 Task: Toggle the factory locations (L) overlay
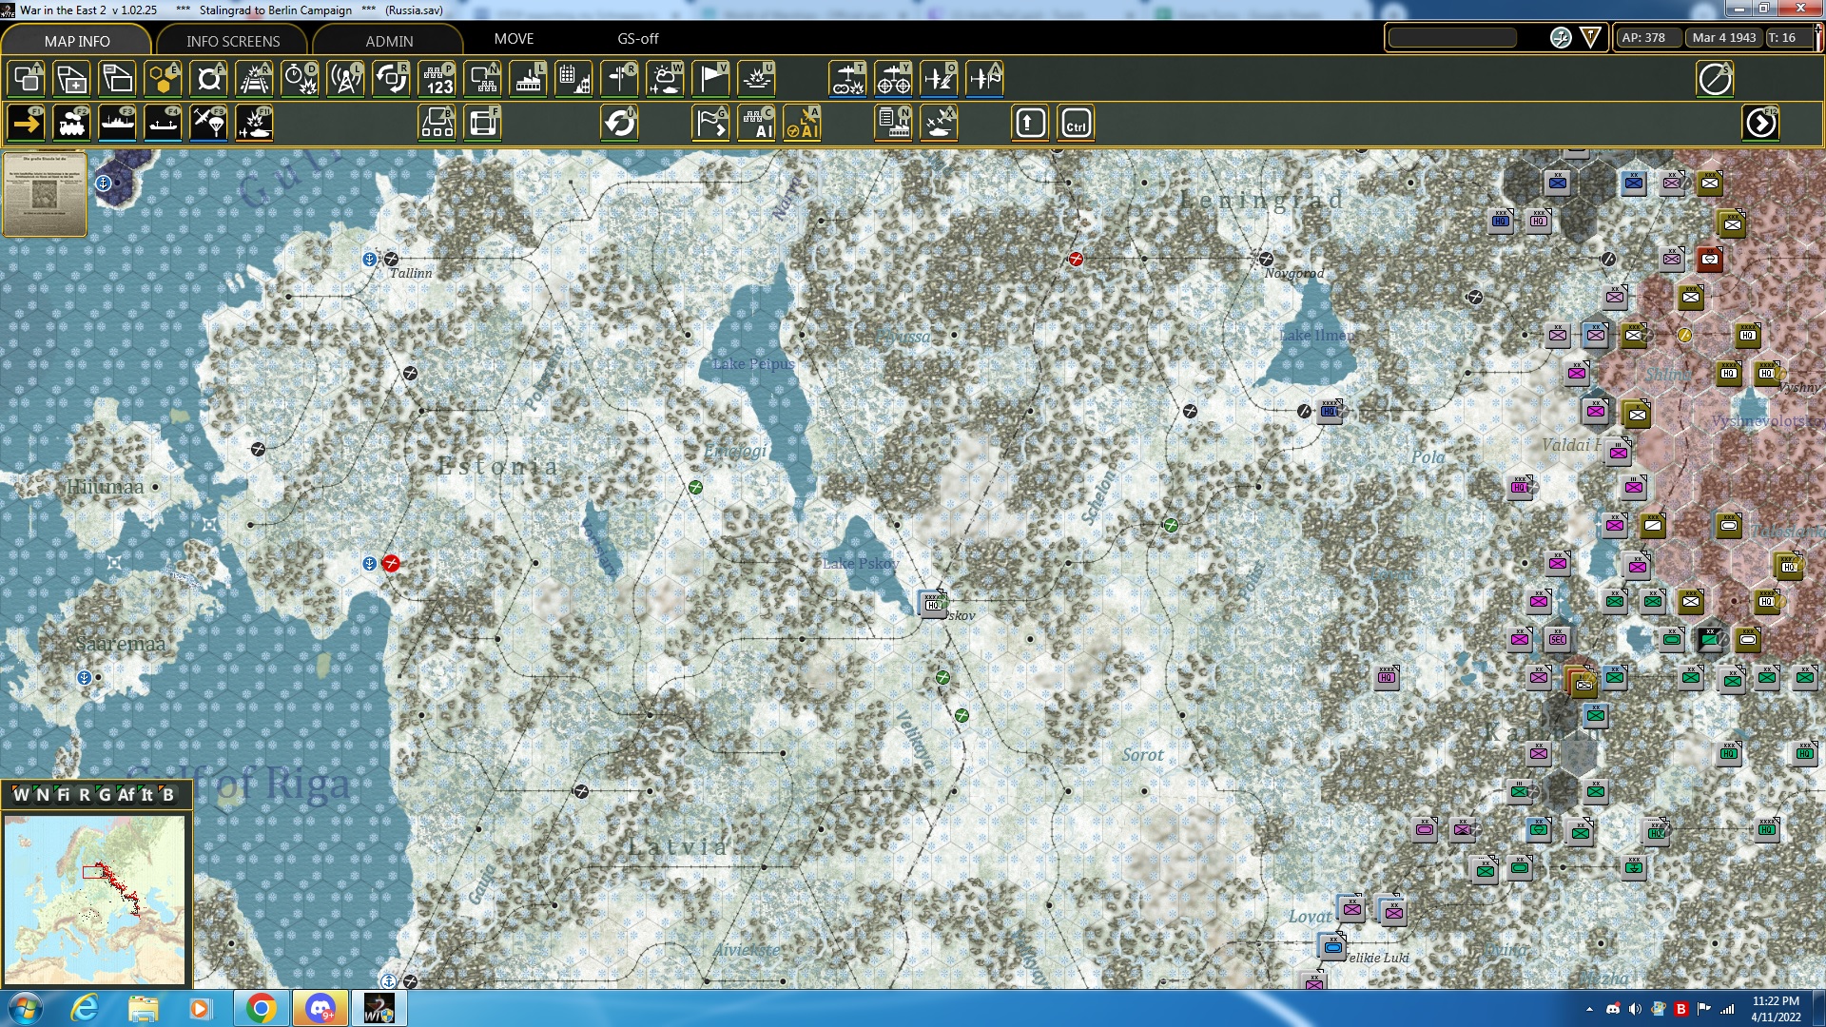[x=528, y=79]
